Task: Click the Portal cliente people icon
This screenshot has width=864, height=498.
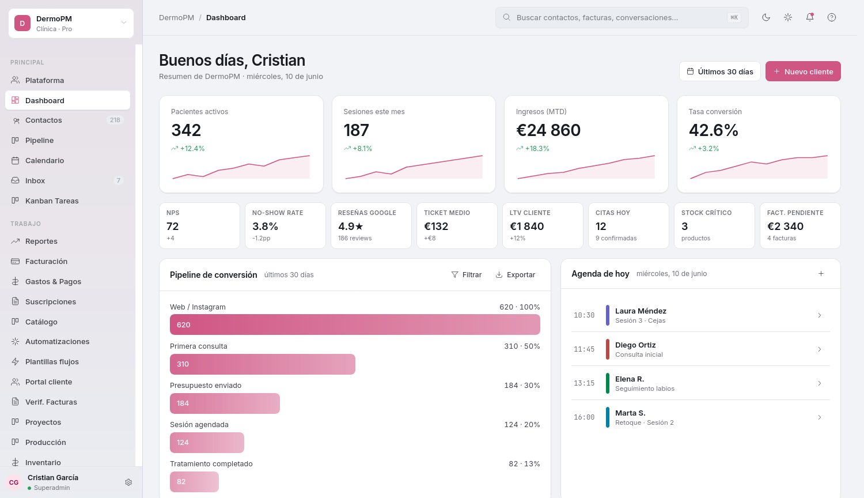Action: coord(16,382)
